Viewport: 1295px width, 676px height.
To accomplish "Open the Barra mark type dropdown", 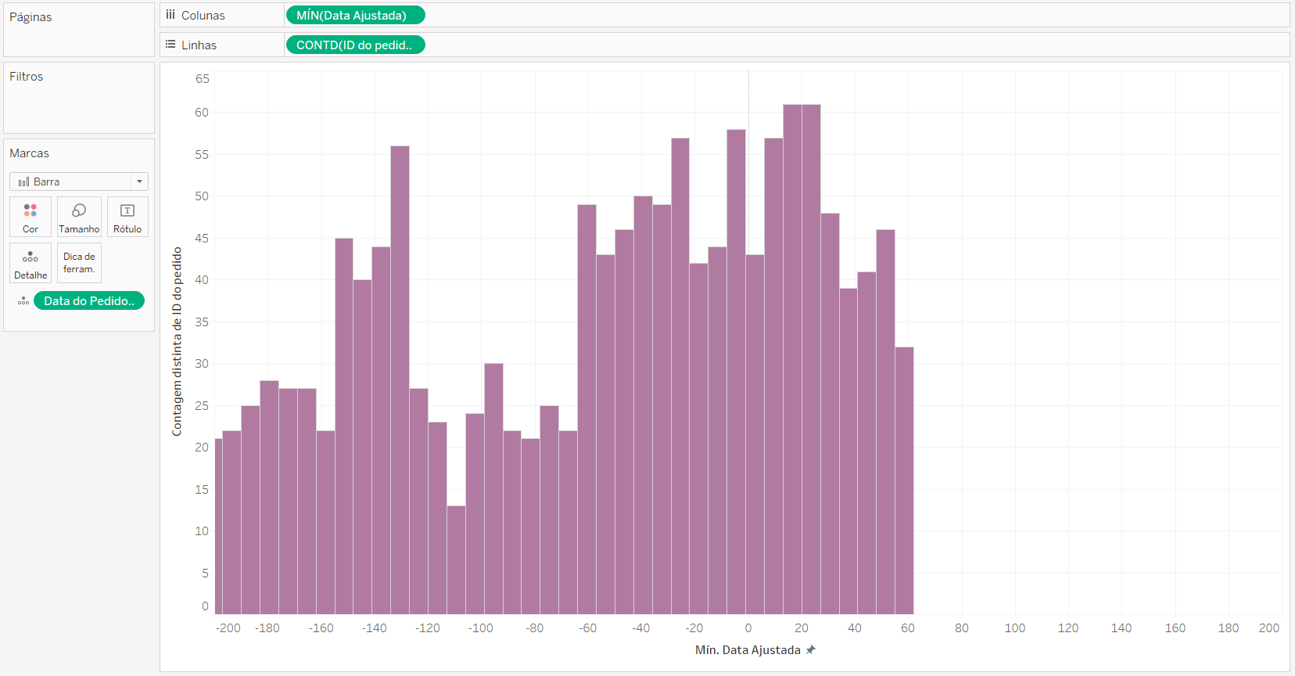I will click(79, 182).
